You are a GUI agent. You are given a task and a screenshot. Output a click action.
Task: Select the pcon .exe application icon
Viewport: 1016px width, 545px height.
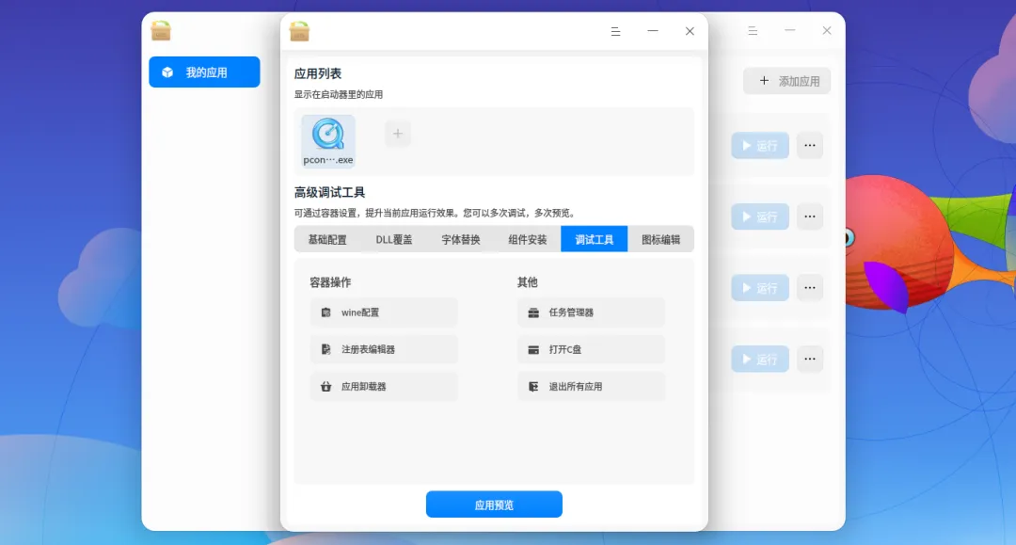328,141
